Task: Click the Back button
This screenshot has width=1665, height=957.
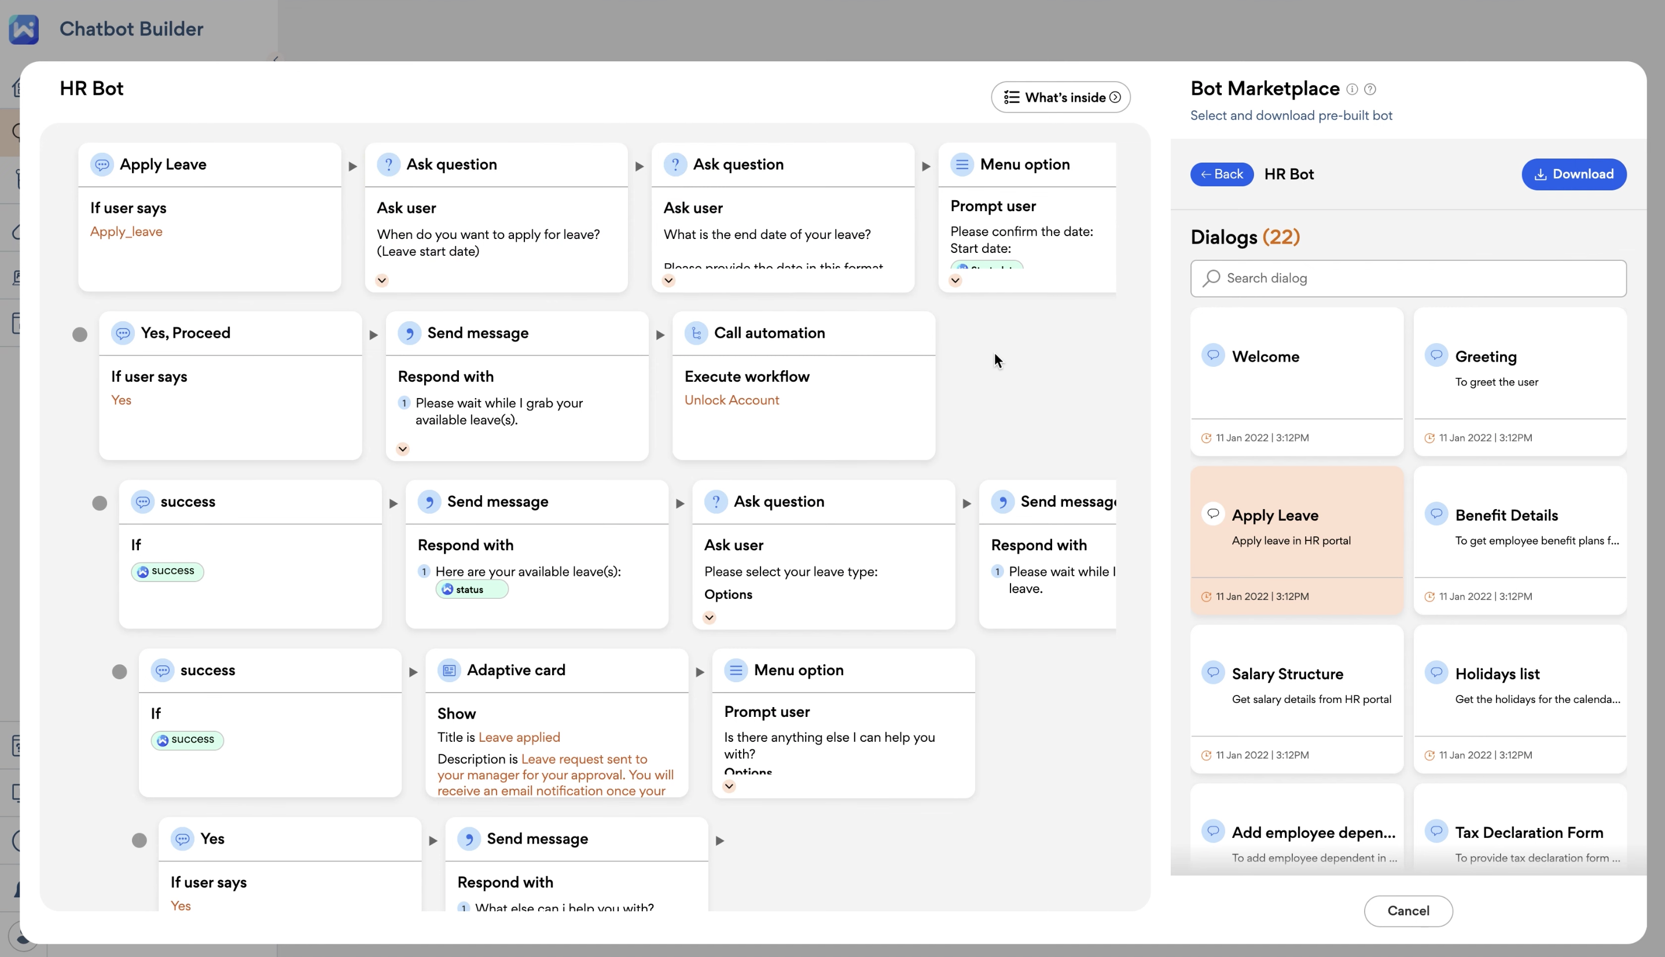Action: [x=1221, y=174]
